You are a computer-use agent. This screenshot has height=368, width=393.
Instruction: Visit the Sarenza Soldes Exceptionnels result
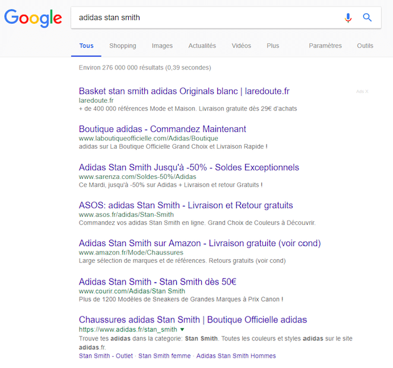click(x=189, y=167)
